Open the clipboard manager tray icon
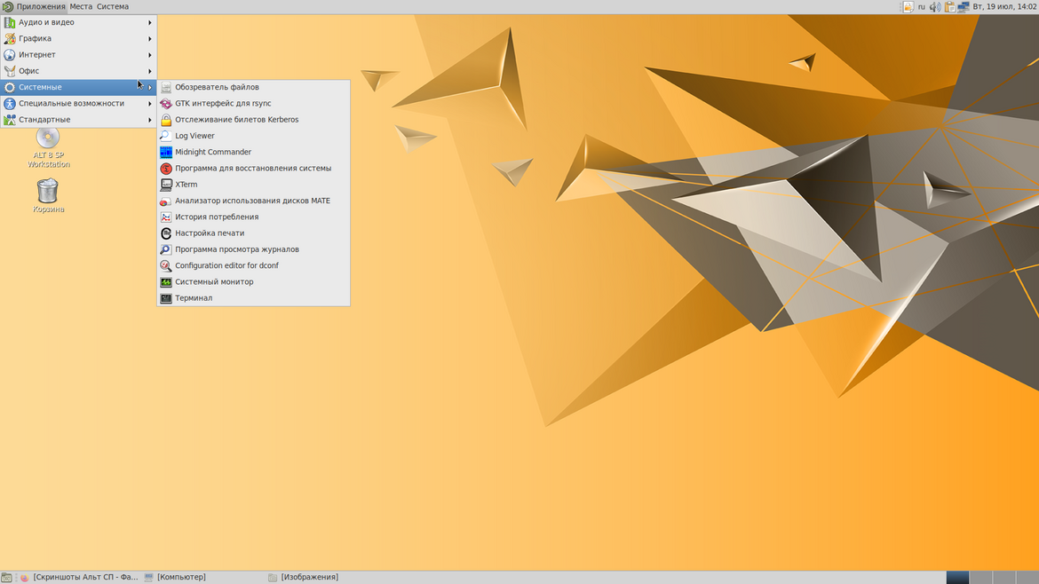The height and width of the screenshot is (584, 1039). click(x=949, y=6)
